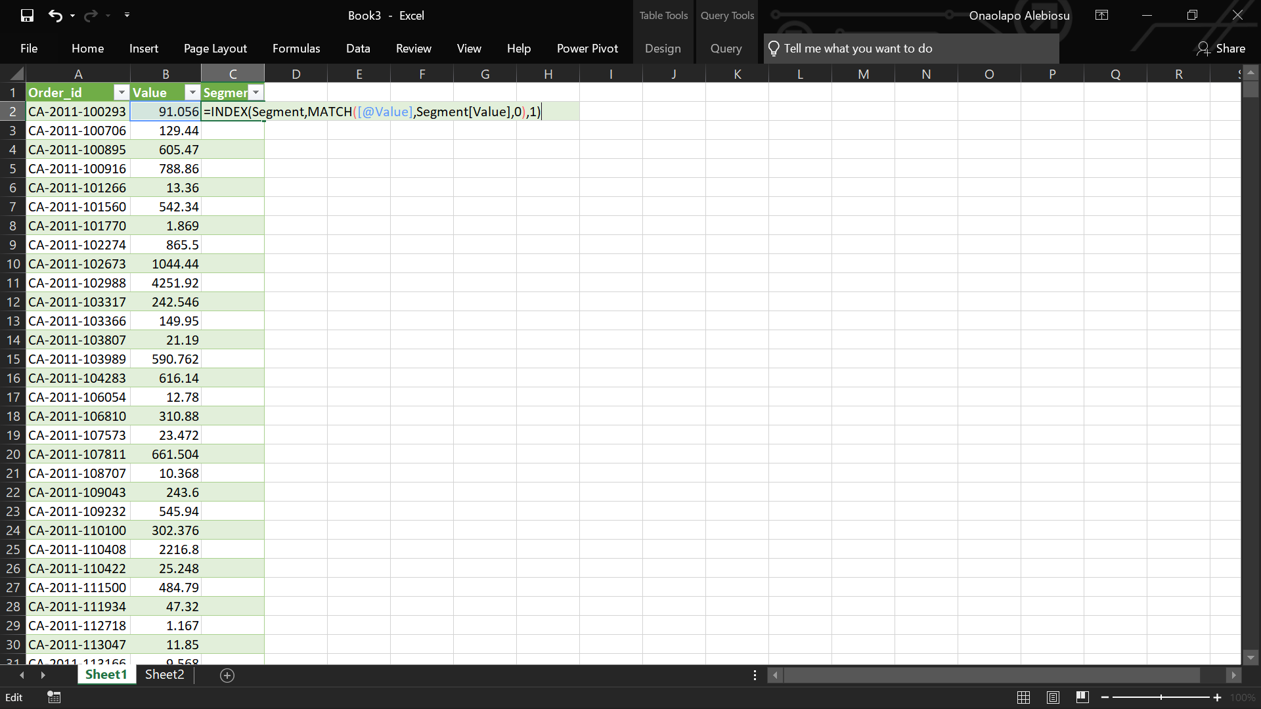The width and height of the screenshot is (1261, 709).
Task: Click Ribbon Display Options icon
Action: (1102, 16)
